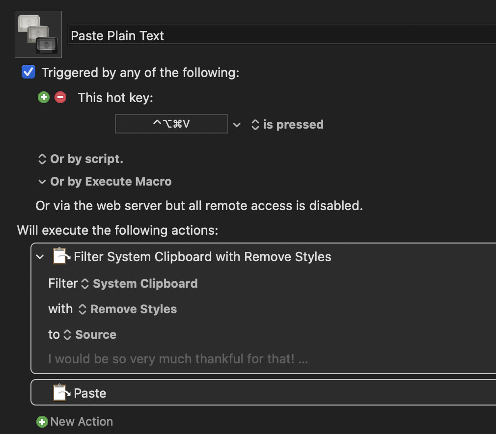Open the 'Source' destination popup
This screenshot has height=434, width=496.
[x=90, y=335]
